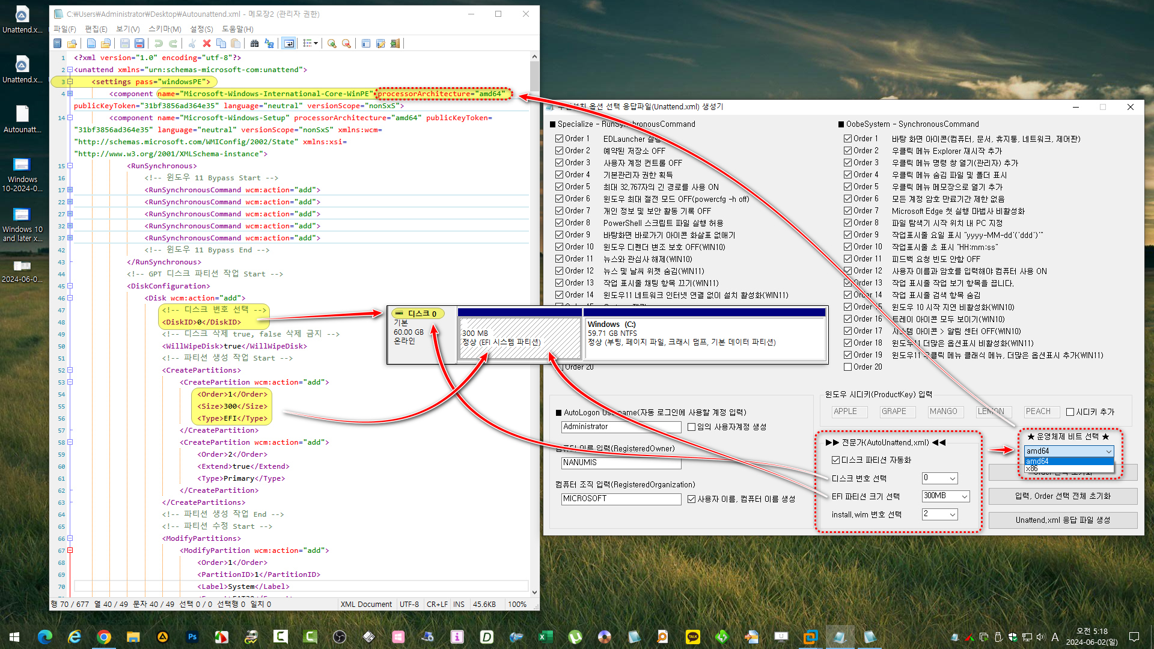This screenshot has width=1154, height=649.
Task: Uncheck Specialize Order 1 EDLauncher checkbox
Action: pyautogui.click(x=560, y=139)
